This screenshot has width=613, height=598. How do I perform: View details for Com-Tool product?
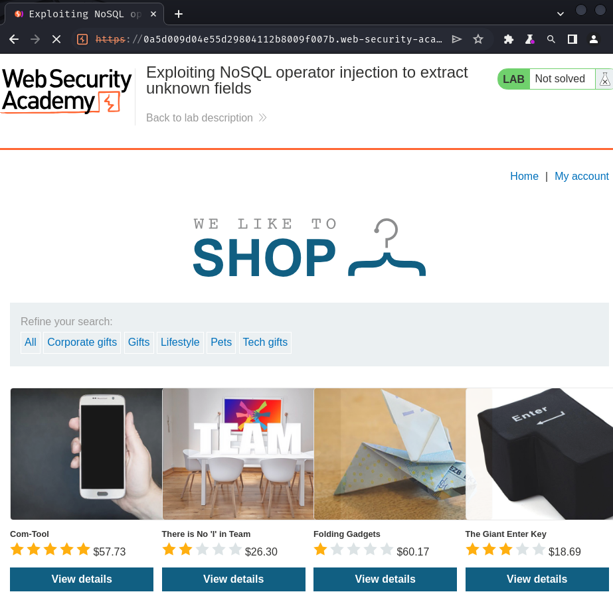point(82,579)
